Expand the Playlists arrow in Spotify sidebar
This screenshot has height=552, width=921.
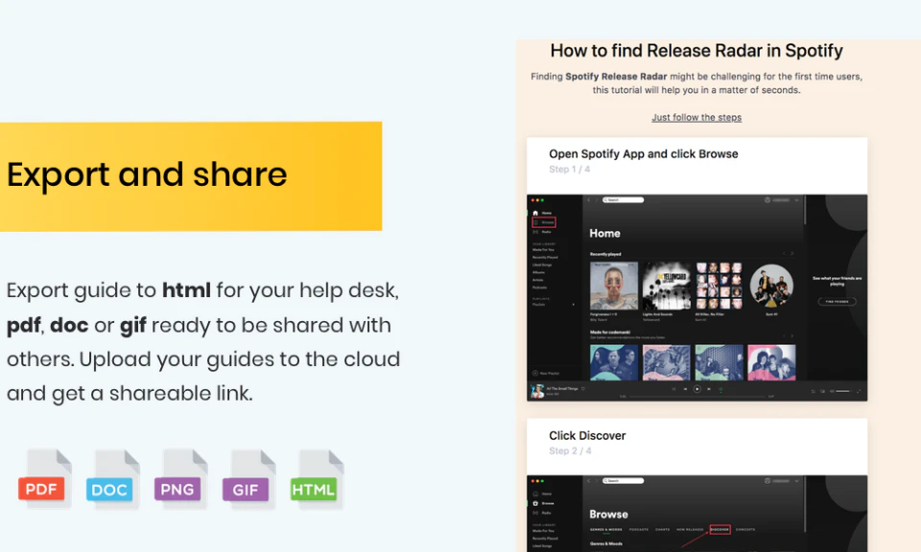tap(575, 305)
